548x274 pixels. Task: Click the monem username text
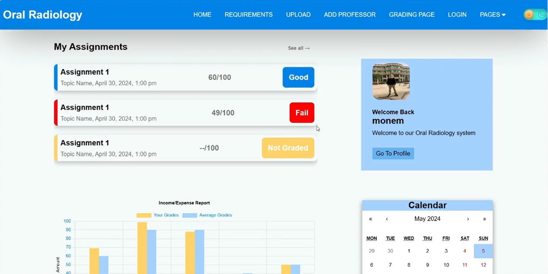[388, 121]
